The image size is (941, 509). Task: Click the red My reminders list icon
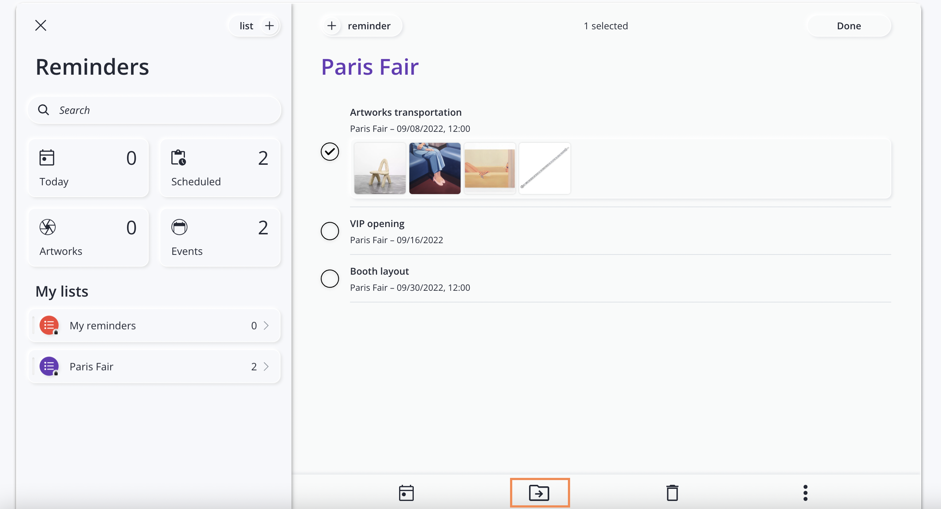click(49, 325)
